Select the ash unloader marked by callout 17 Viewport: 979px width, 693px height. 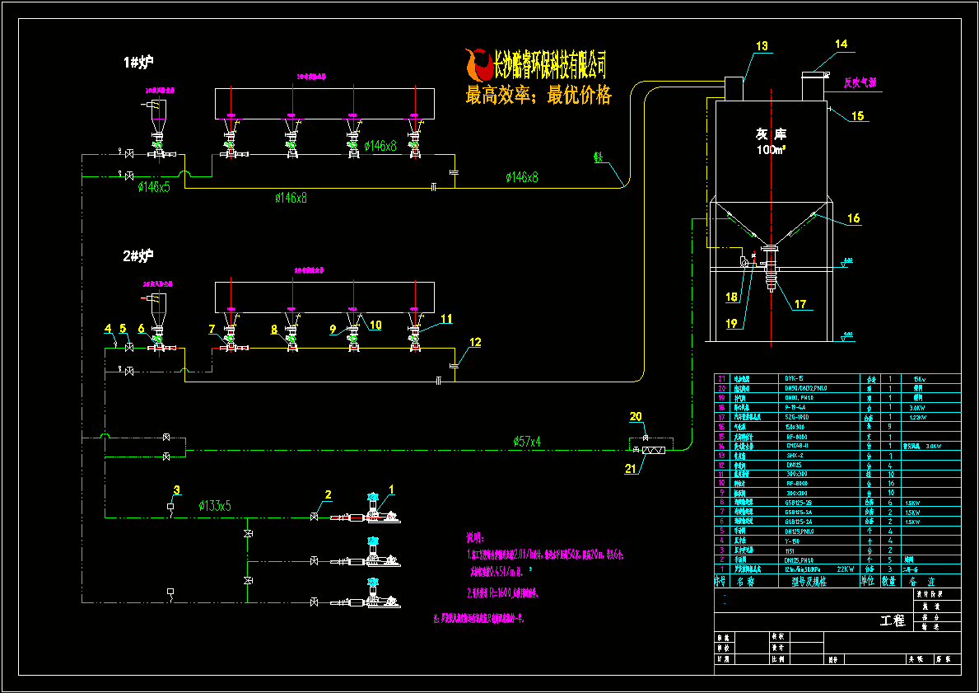(x=772, y=270)
